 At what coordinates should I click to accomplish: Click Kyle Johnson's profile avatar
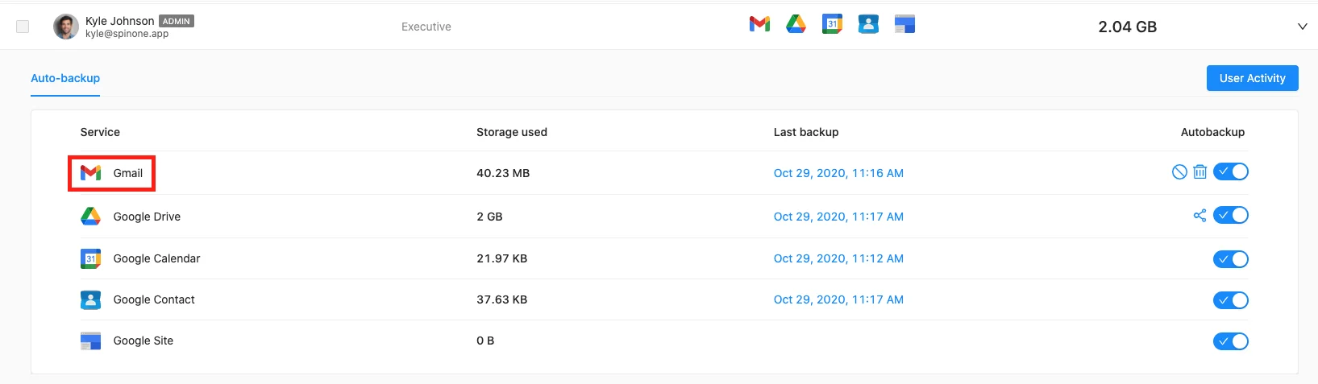[x=66, y=27]
